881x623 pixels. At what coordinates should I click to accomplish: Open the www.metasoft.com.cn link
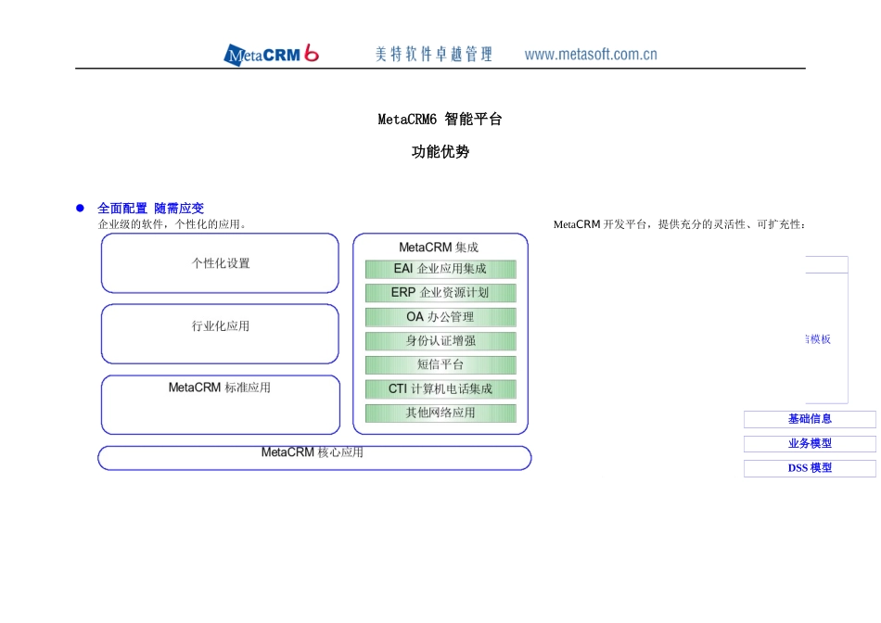(x=591, y=55)
